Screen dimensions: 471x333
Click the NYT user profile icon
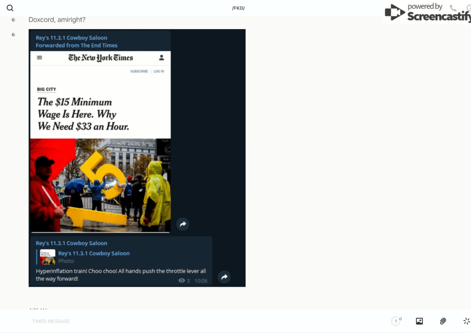point(161,58)
